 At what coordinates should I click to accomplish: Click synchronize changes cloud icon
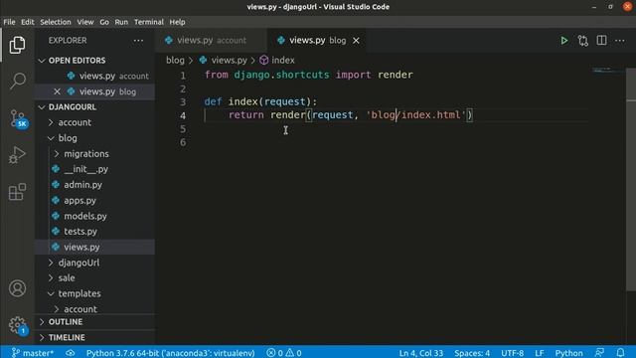tap(70, 353)
